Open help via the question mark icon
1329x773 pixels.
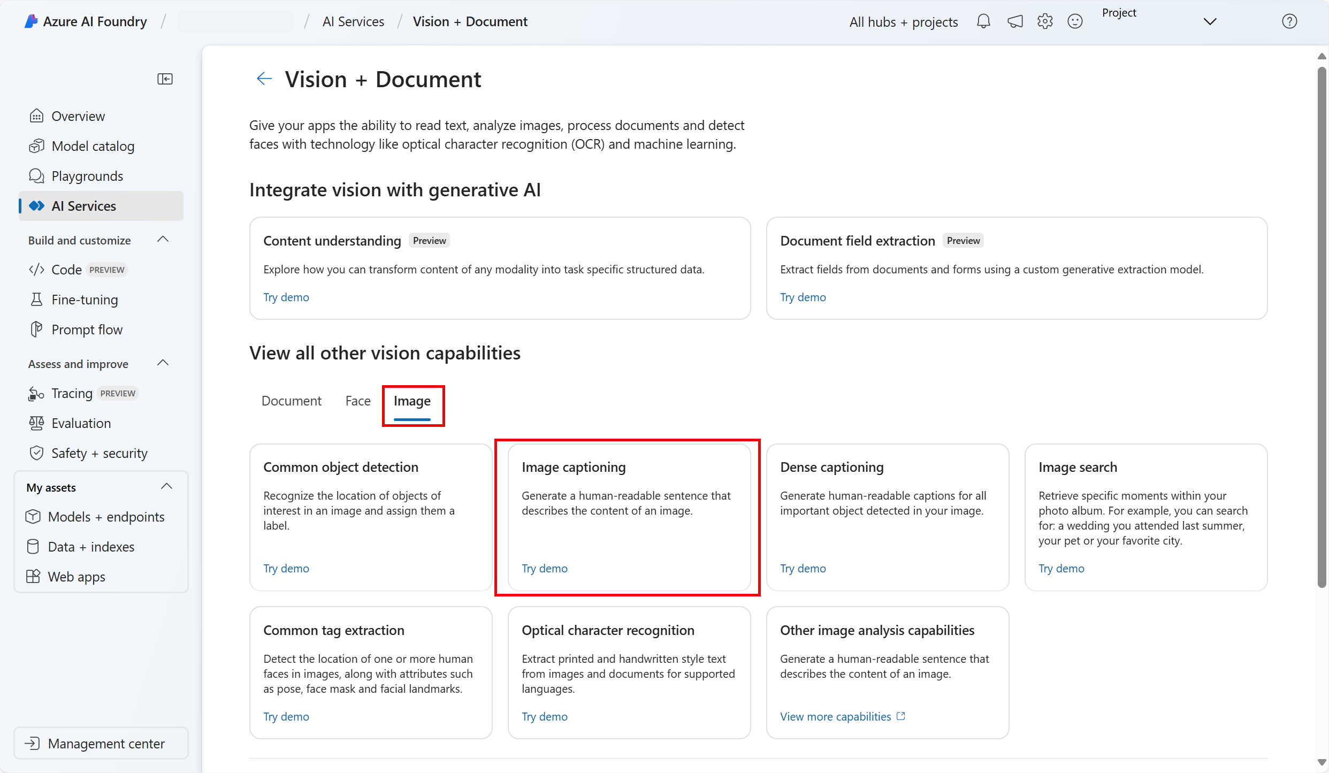[x=1289, y=21]
